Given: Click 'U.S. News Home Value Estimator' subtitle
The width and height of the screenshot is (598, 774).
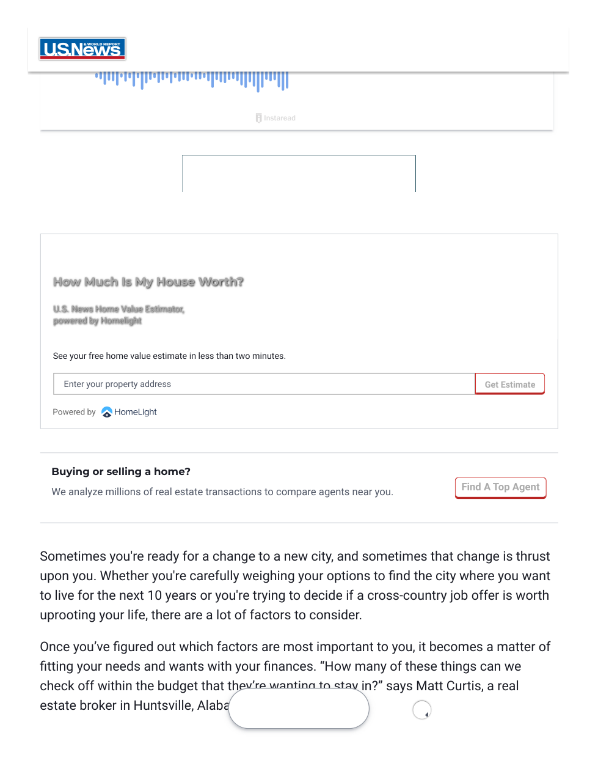Looking at the screenshot, I should click(119, 309).
